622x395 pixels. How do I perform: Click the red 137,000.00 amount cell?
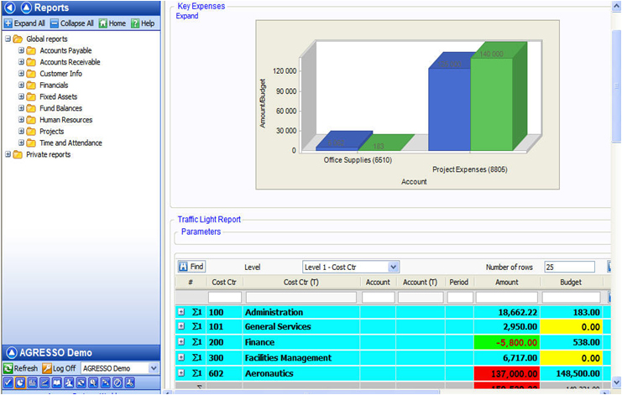coord(506,373)
